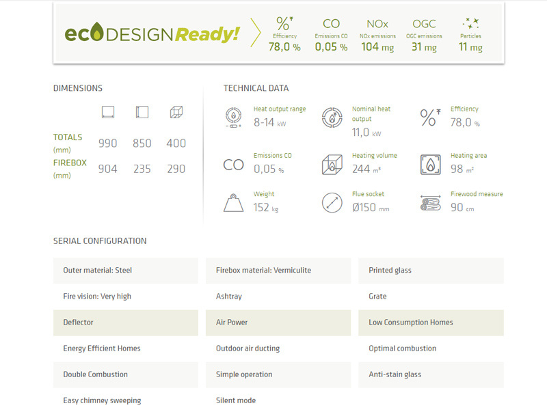This screenshot has height=410, width=547.
Task: Select the firebox height value 235
Action: (x=142, y=169)
